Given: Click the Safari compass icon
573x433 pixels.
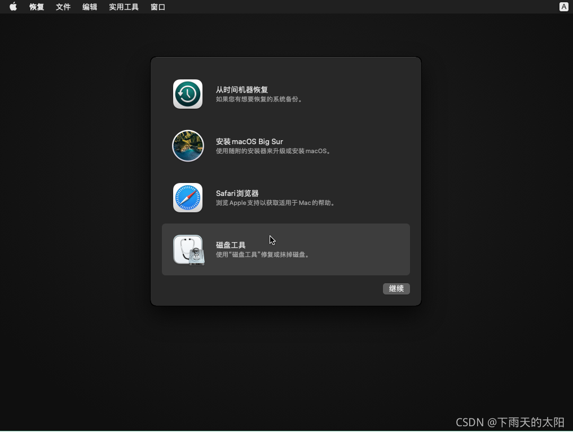Looking at the screenshot, I should tap(188, 198).
